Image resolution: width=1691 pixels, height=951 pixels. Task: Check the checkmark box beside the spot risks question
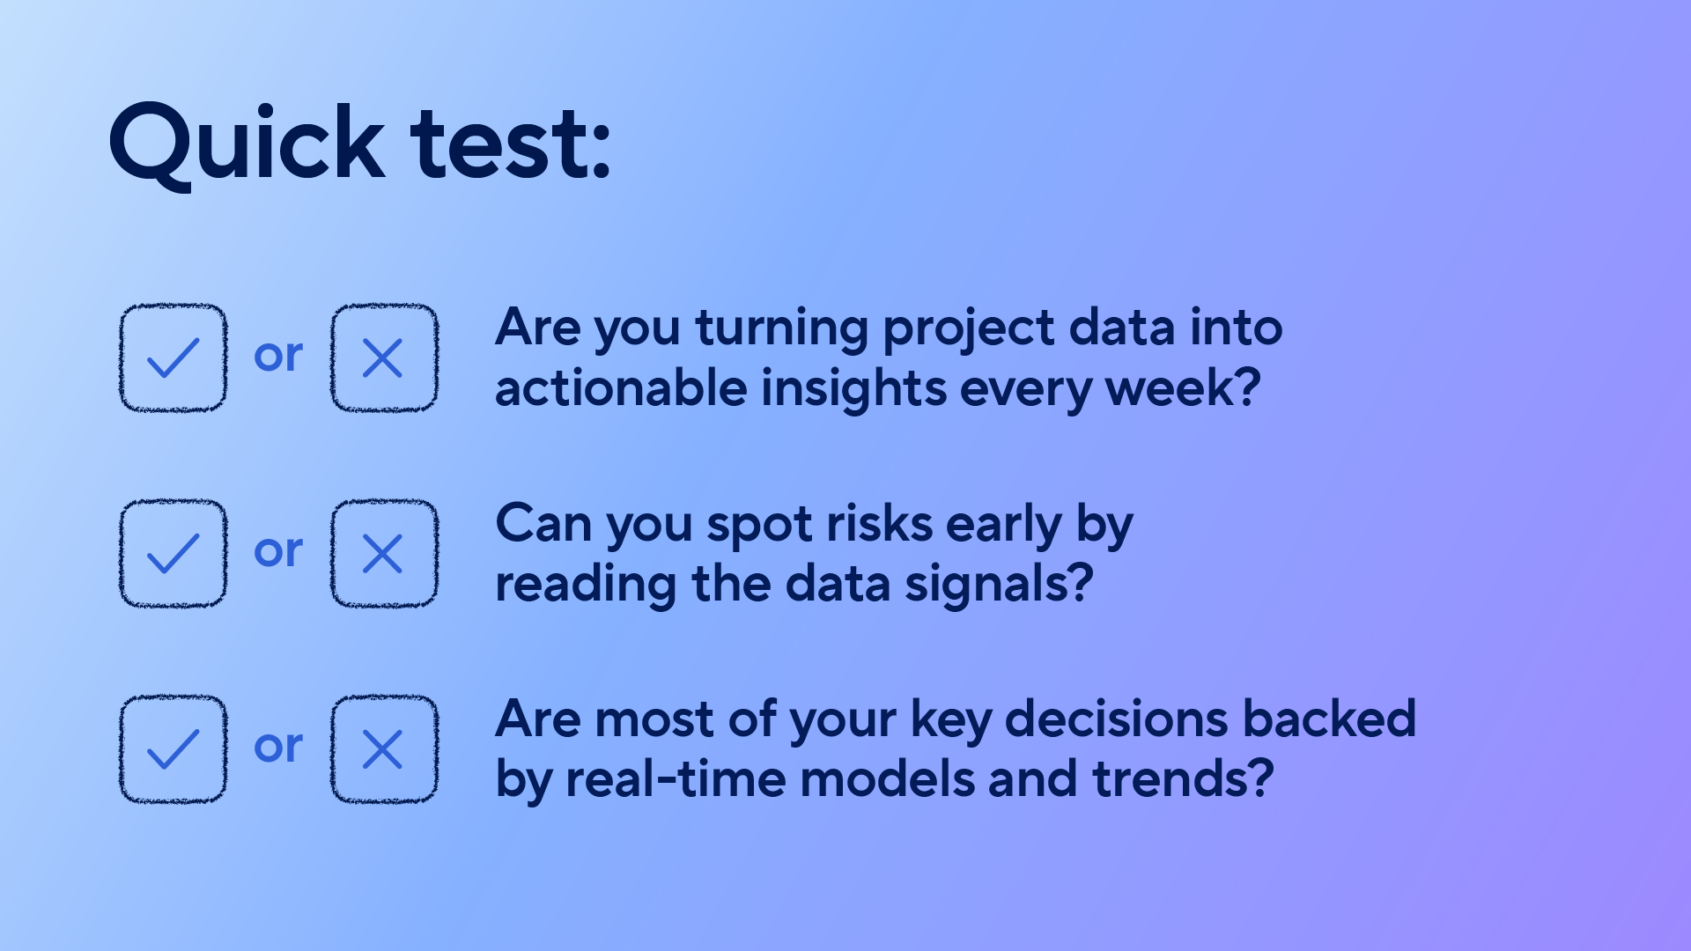(173, 553)
